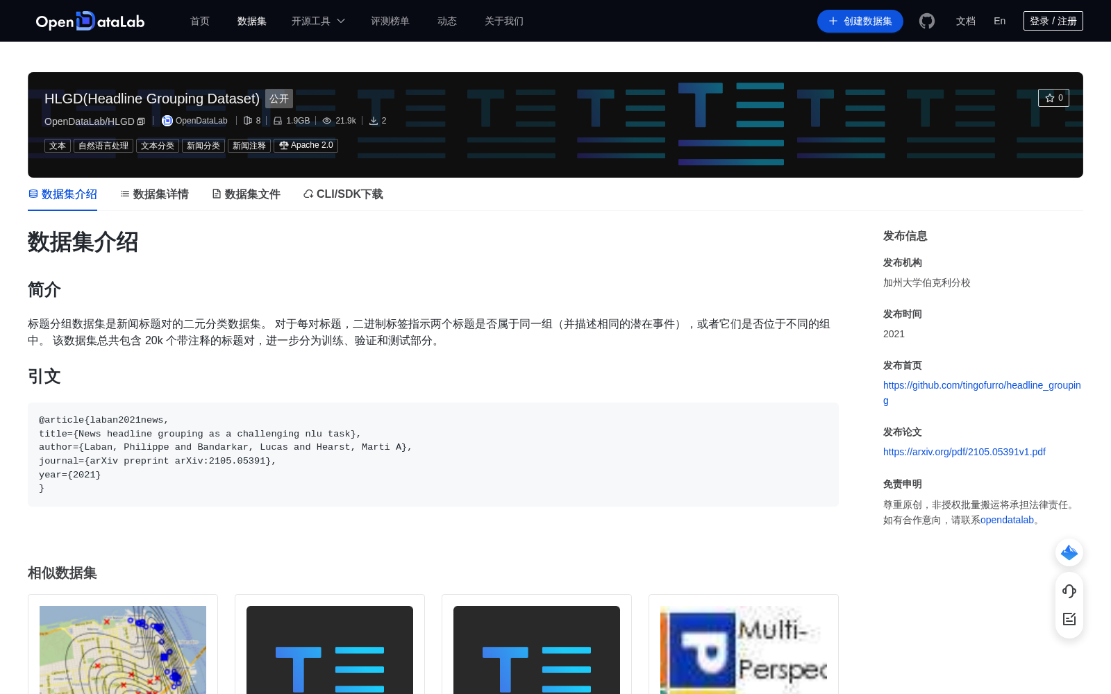Copy dataset path OpenDataLab/HLGD icon
This screenshot has width=1111, height=694.
141,121
